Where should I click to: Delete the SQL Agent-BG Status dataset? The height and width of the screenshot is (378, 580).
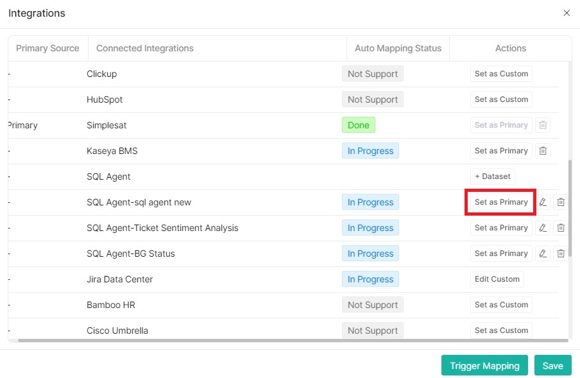(561, 253)
